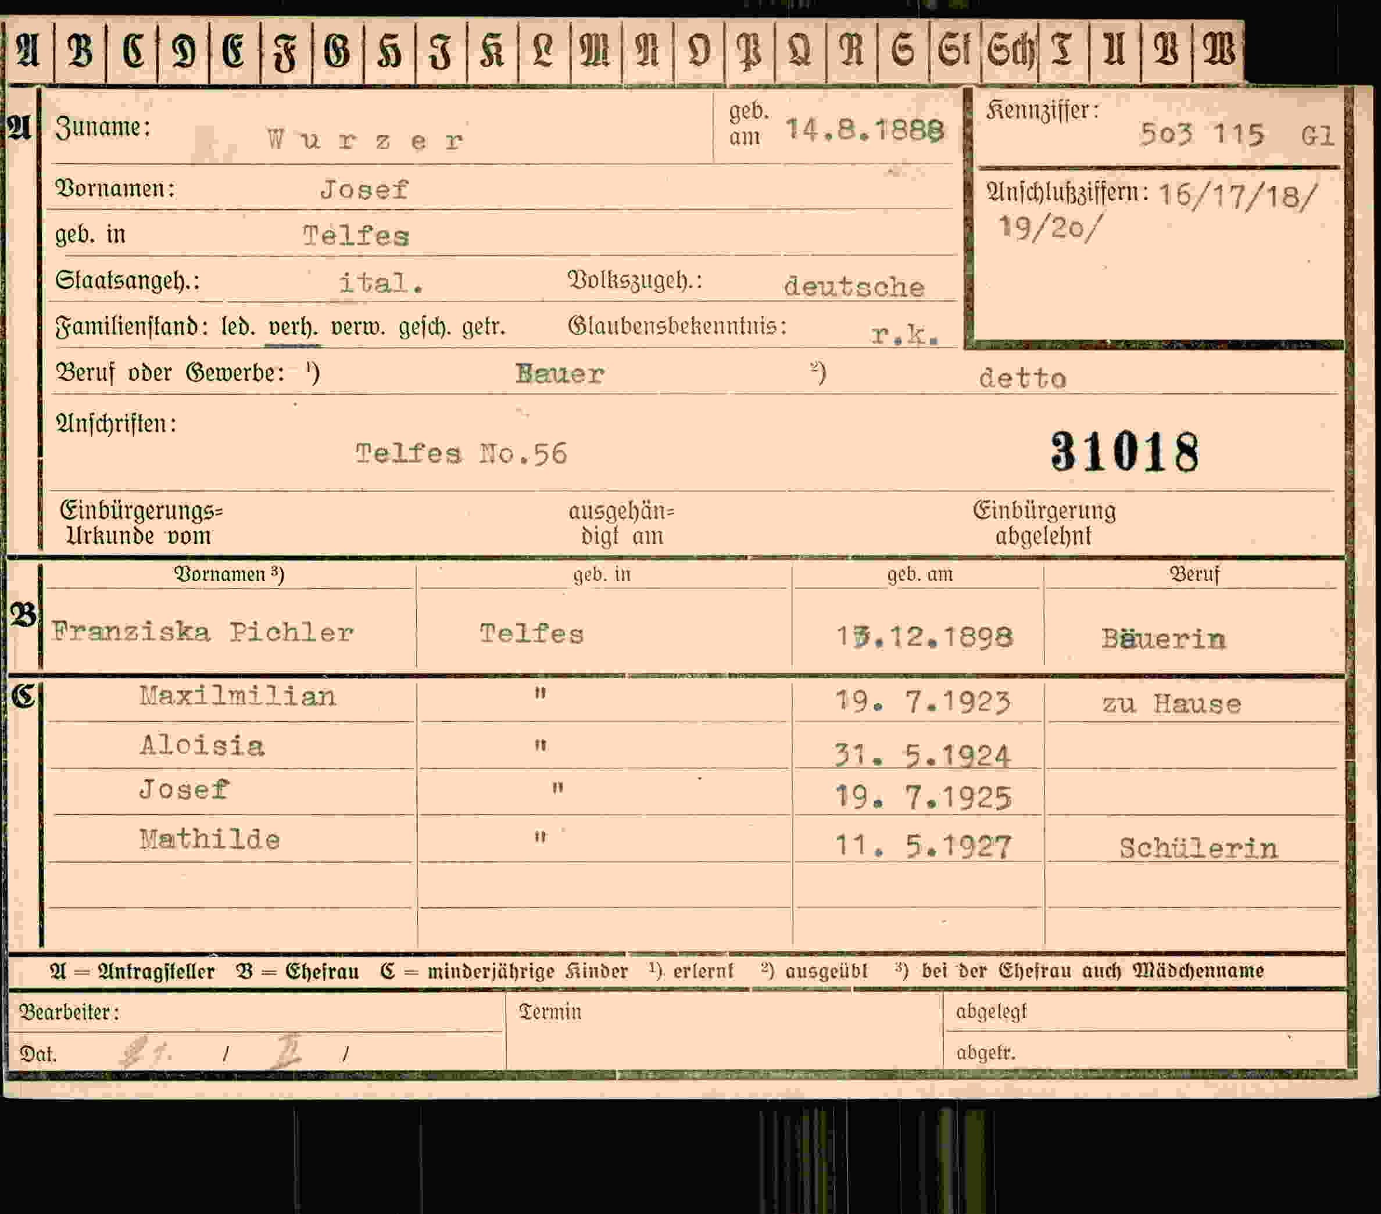
Task: Select the index tab for letter F
Action: [x=287, y=51]
